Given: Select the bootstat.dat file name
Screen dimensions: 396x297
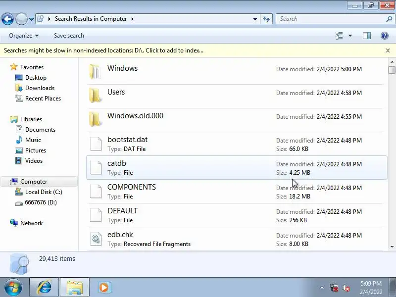Looking at the screenshot, I should [128, 140].
